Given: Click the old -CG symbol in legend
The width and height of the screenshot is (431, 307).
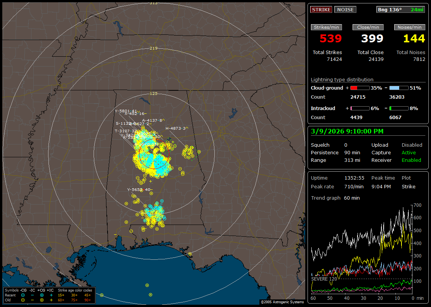Looking at the screenshot, I should [x=23, y=300].
